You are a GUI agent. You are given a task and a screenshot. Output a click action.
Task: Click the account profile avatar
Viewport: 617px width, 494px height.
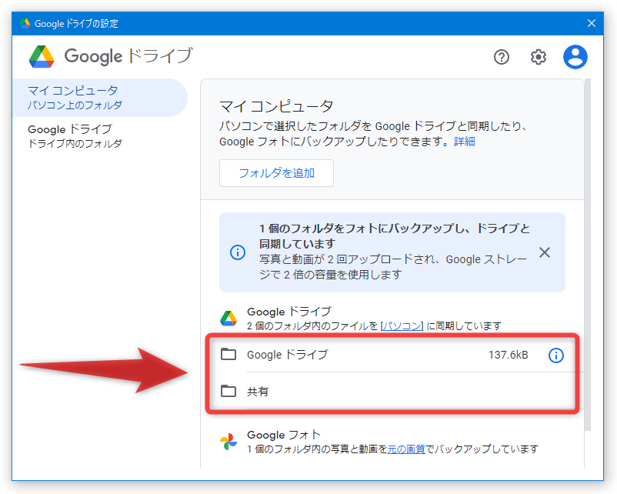pos(575,57)
